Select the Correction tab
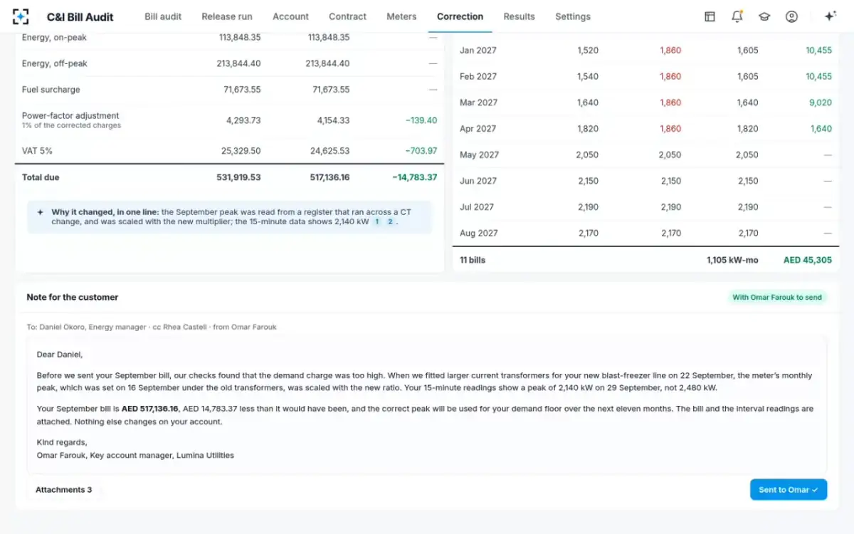This screenshot has height=534, width=854. (460, 16)
